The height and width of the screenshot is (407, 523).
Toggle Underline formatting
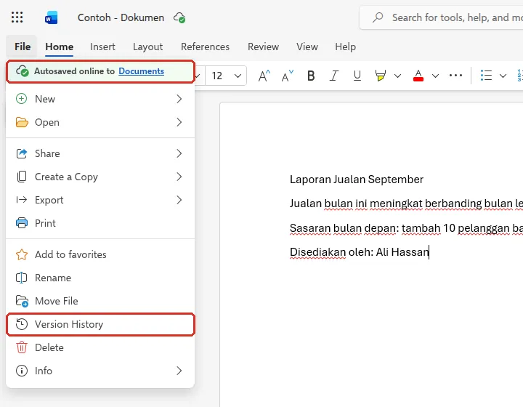(x=357, y=76)
